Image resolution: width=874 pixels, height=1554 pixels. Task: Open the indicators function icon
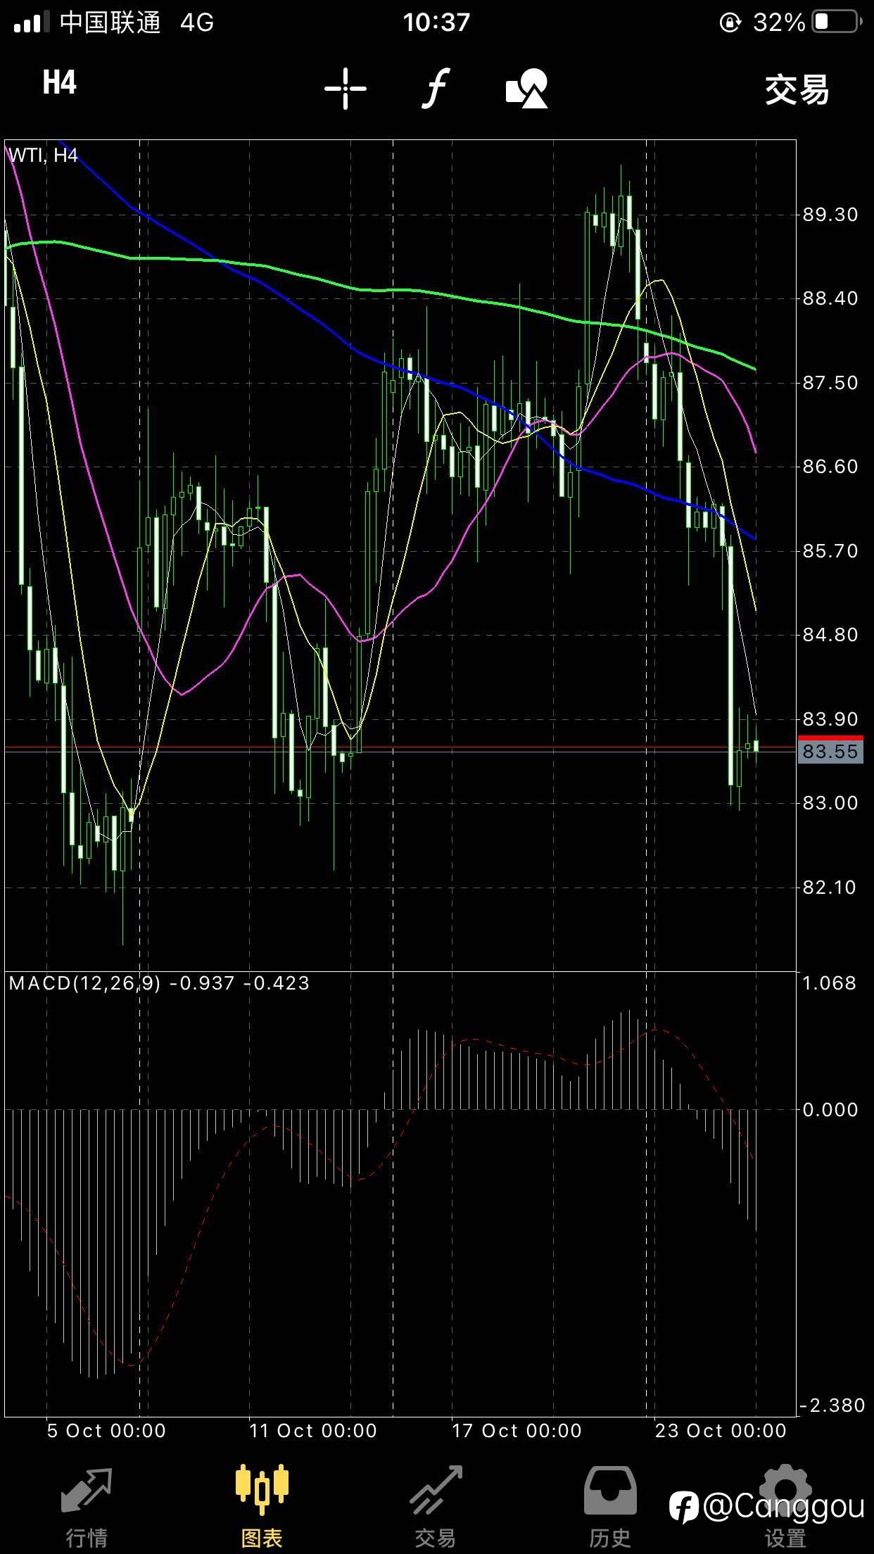(436, 89)
